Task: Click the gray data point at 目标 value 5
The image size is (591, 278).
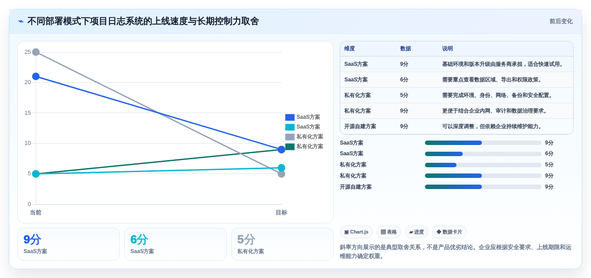Action: tap(281, 174)
